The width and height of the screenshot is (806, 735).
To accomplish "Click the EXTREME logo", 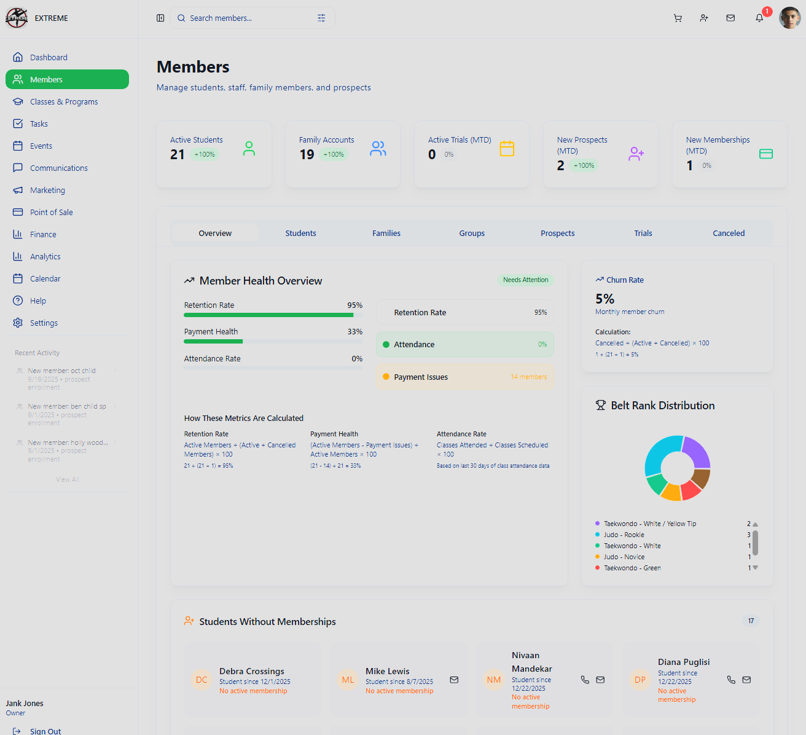I will click(x=17, y=18).
